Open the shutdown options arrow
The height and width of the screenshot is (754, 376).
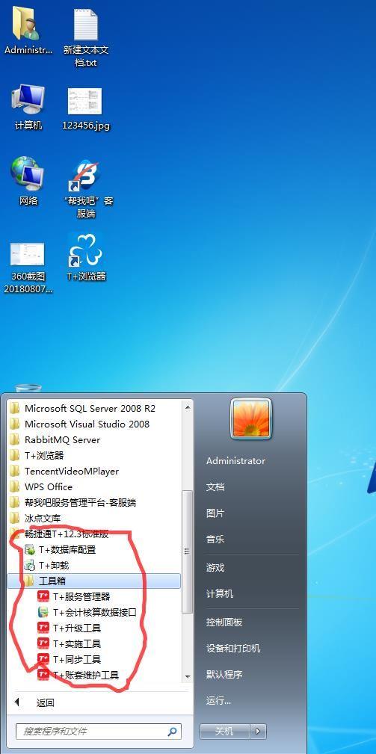point(258,732)
